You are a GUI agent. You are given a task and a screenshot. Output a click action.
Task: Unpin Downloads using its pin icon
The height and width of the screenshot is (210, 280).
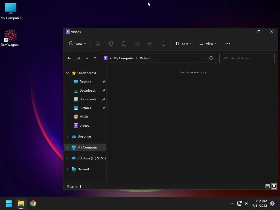pyautogui.click(x=104, y=91)
